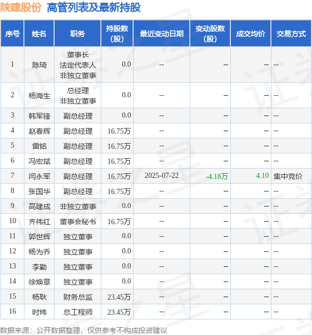Click the change date 2025-07-22
This screenshot has width=312, height=335.
pos(161,175)
